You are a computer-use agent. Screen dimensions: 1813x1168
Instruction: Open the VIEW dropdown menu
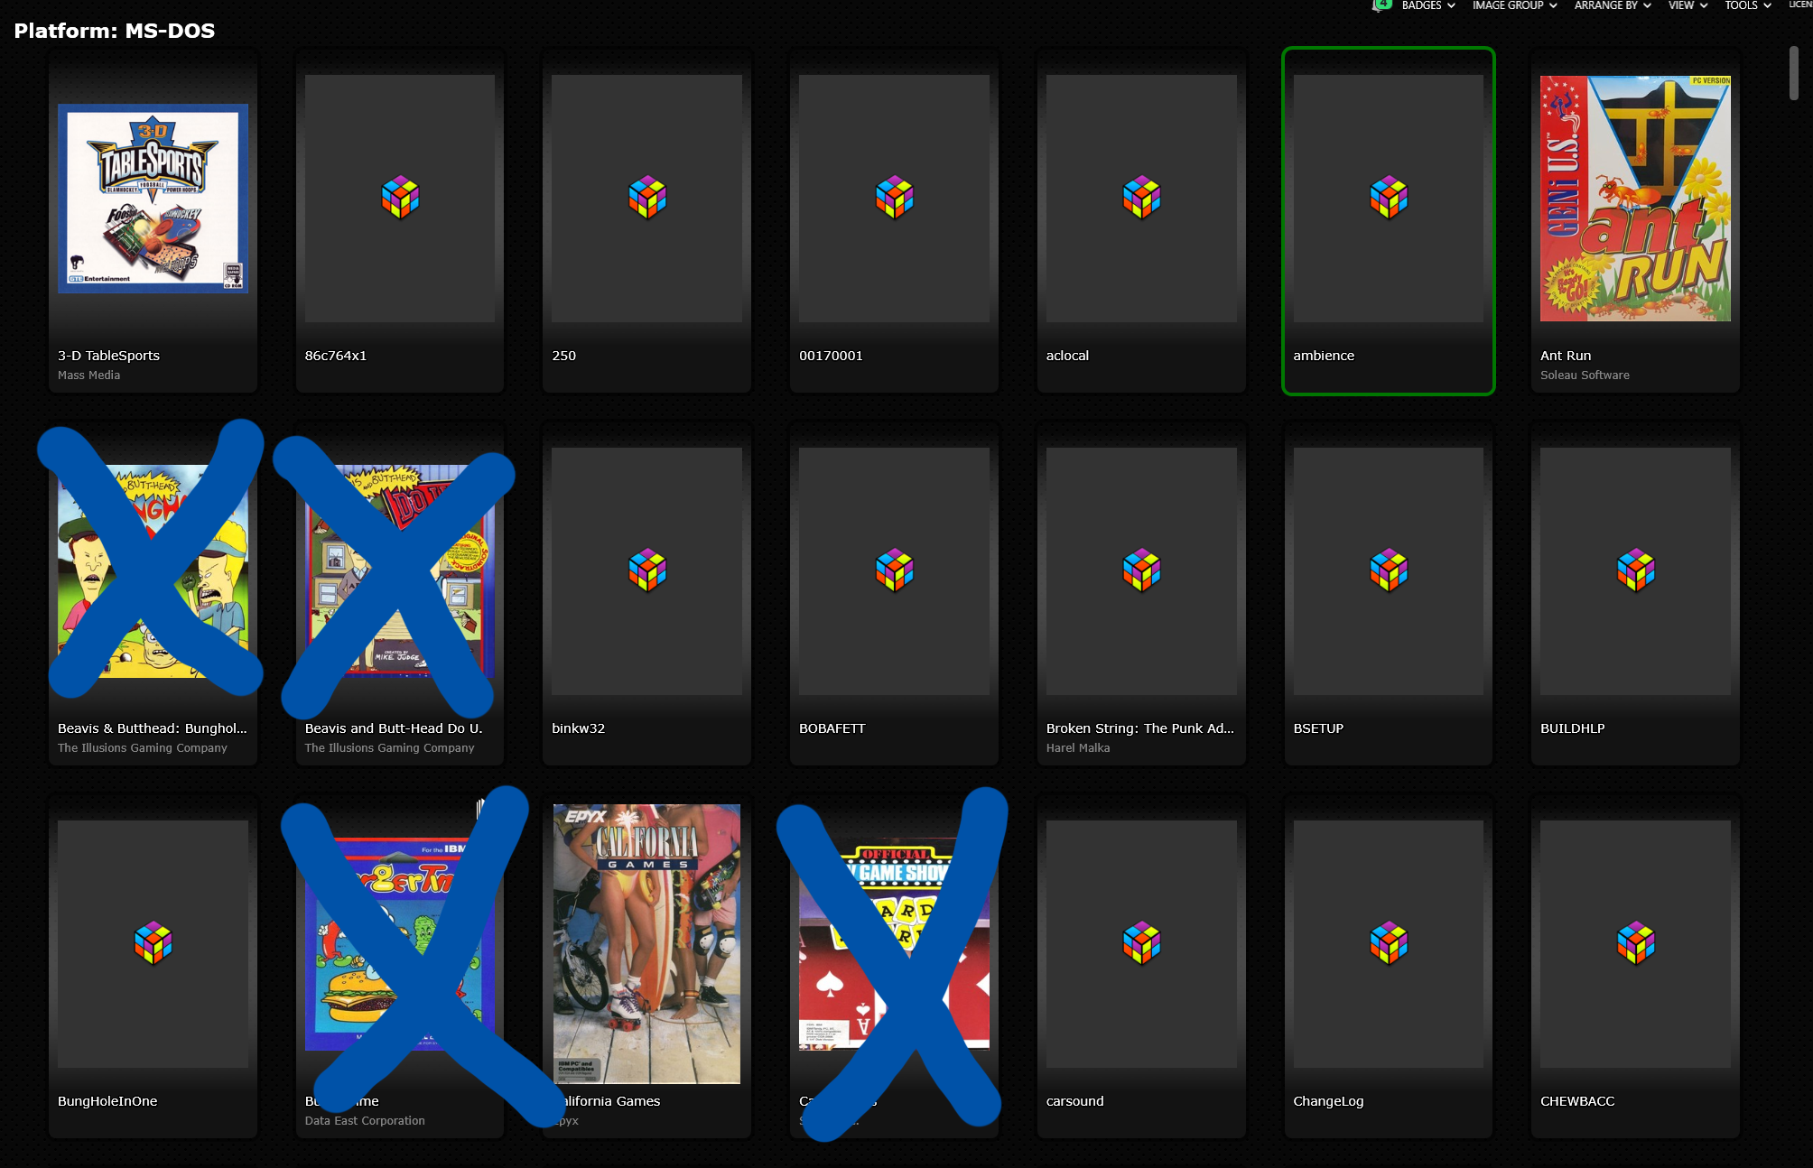point(1687,5)
